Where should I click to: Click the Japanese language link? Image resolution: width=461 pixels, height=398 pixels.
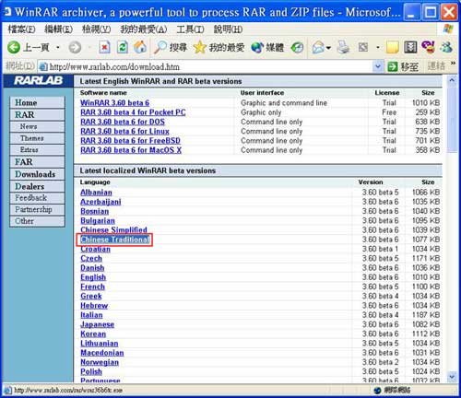(x=97, y=324)
